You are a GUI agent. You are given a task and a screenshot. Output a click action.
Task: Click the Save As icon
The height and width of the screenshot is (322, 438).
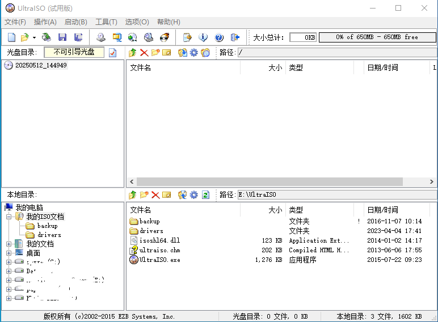[78, 37]
